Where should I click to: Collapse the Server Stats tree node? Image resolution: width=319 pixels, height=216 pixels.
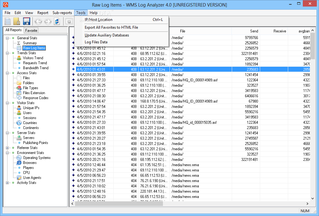7,133
